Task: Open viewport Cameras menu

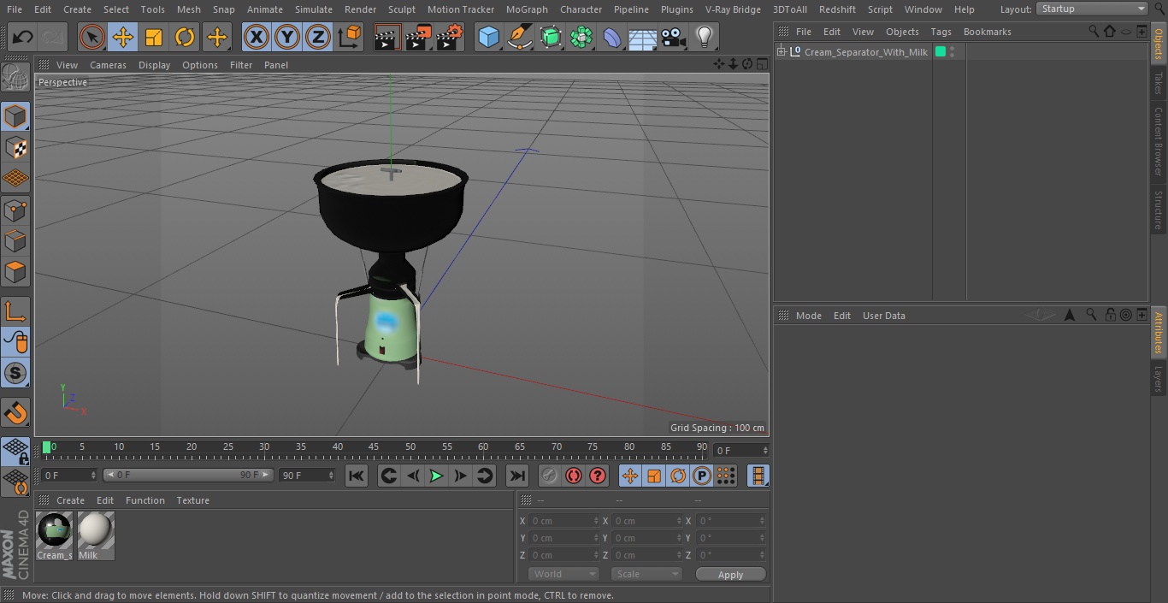Action: [x=108, y=65]
